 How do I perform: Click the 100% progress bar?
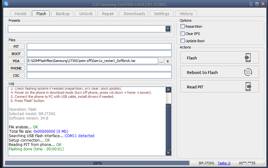point(97,163)
